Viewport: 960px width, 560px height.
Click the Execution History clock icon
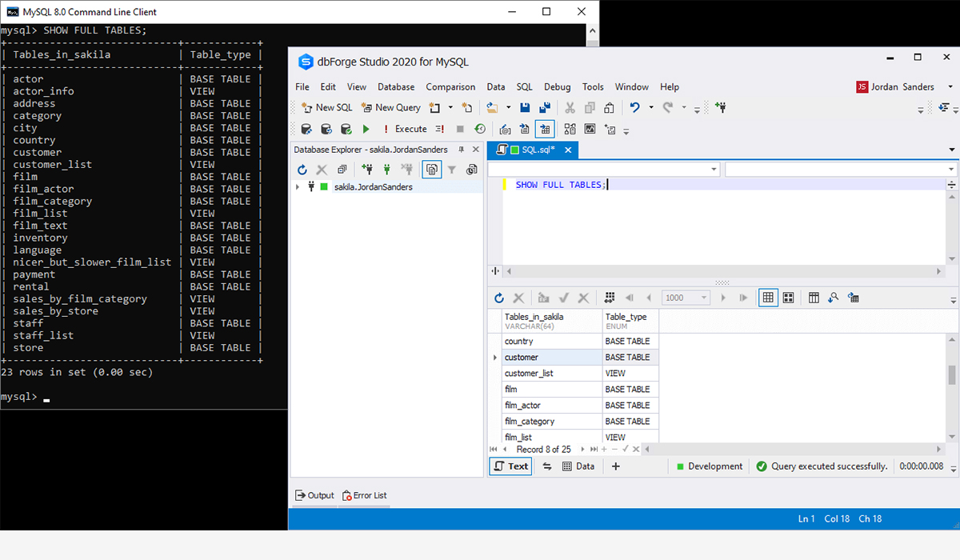pyautogui.click(x=480, y=129)
